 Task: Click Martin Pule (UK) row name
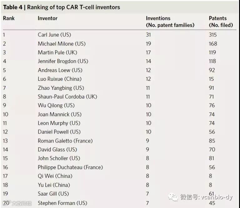(x=57, y=52)
